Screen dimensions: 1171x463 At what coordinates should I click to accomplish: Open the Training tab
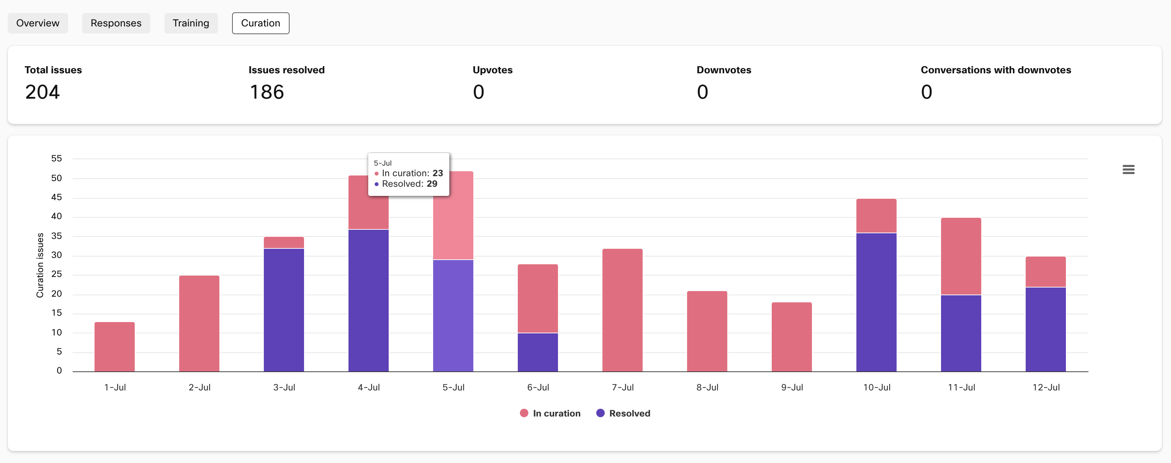[x=191, y=23]
